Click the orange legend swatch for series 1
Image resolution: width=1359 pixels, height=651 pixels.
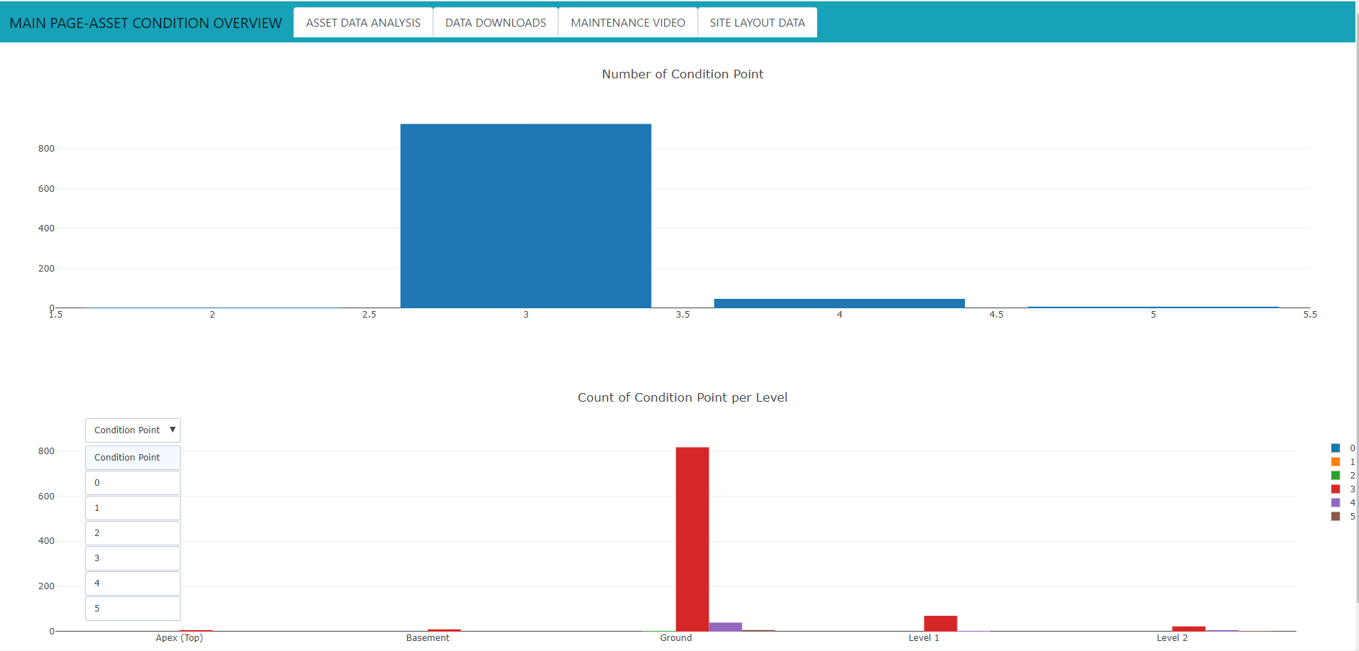[1336, 462]
